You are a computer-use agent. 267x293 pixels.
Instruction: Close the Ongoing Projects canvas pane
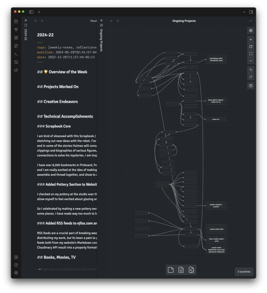click(x=101, y=20)
